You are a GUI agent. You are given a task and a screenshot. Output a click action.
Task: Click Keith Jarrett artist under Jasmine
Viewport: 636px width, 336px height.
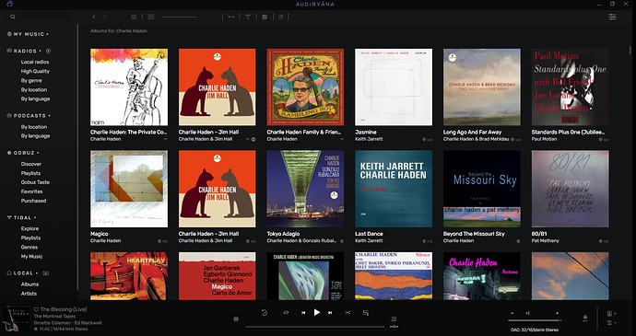tap(369, 139)
